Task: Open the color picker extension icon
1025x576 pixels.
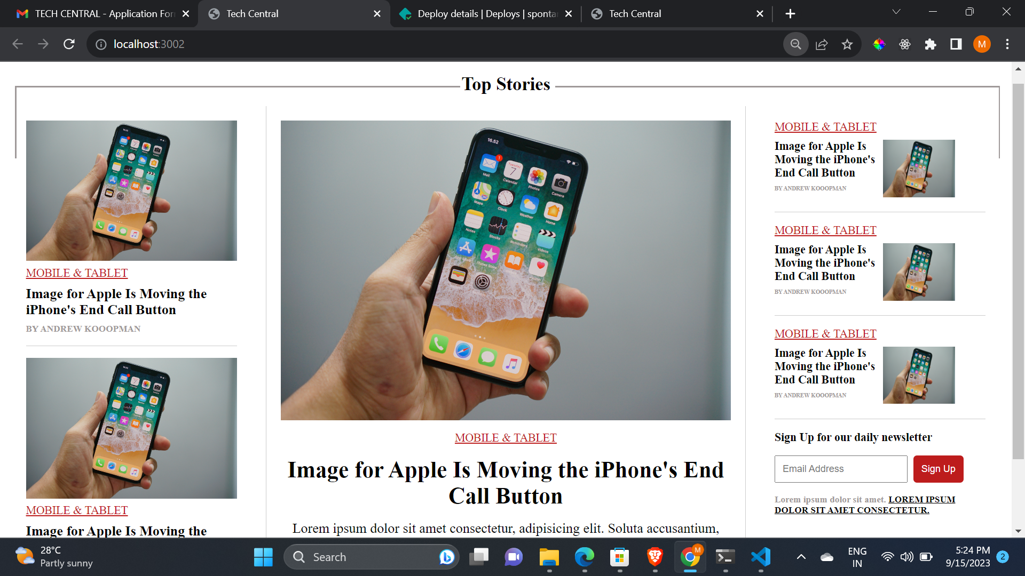Action: tap(879, 44)
